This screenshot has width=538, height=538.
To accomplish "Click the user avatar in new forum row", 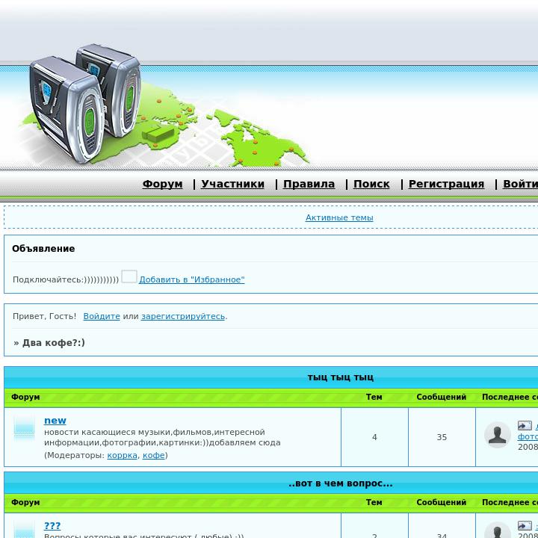I will 497,435.
